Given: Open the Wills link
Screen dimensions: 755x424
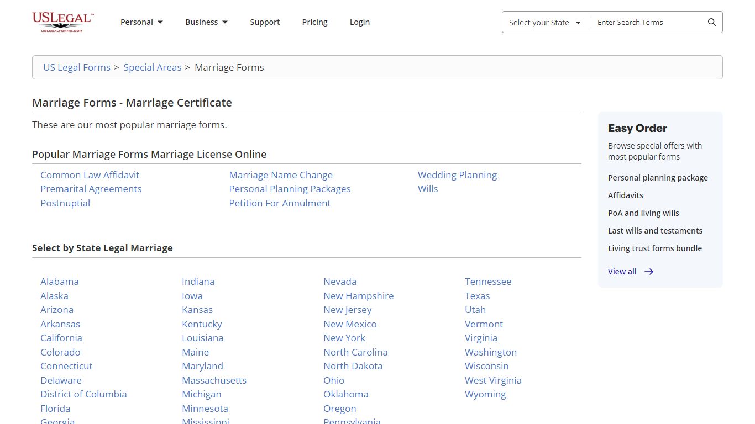Looking at the screenshot, I should (x=428, y=189).
